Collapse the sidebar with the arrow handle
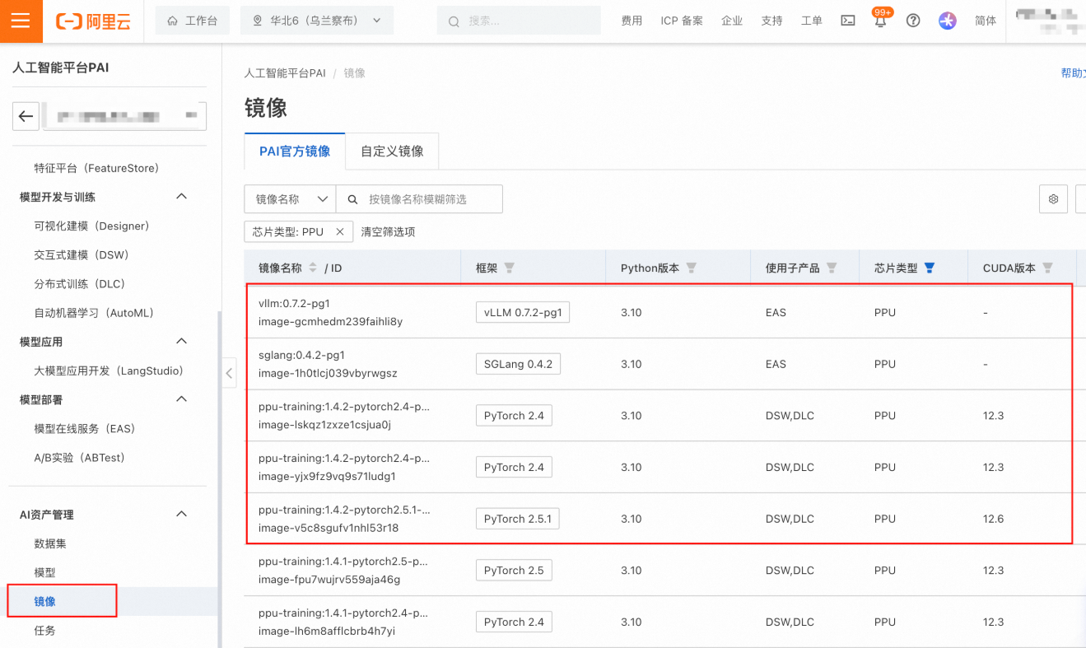 (x=229, y=373)
